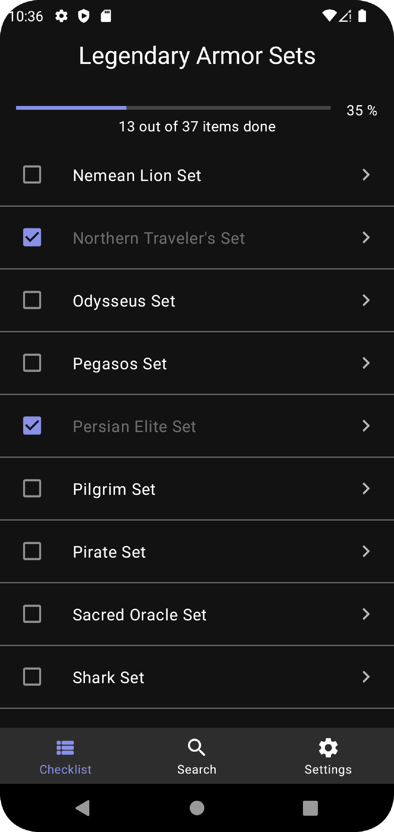Switch to the Settings tab label
The image size is (394, 832).
(328, 770)
